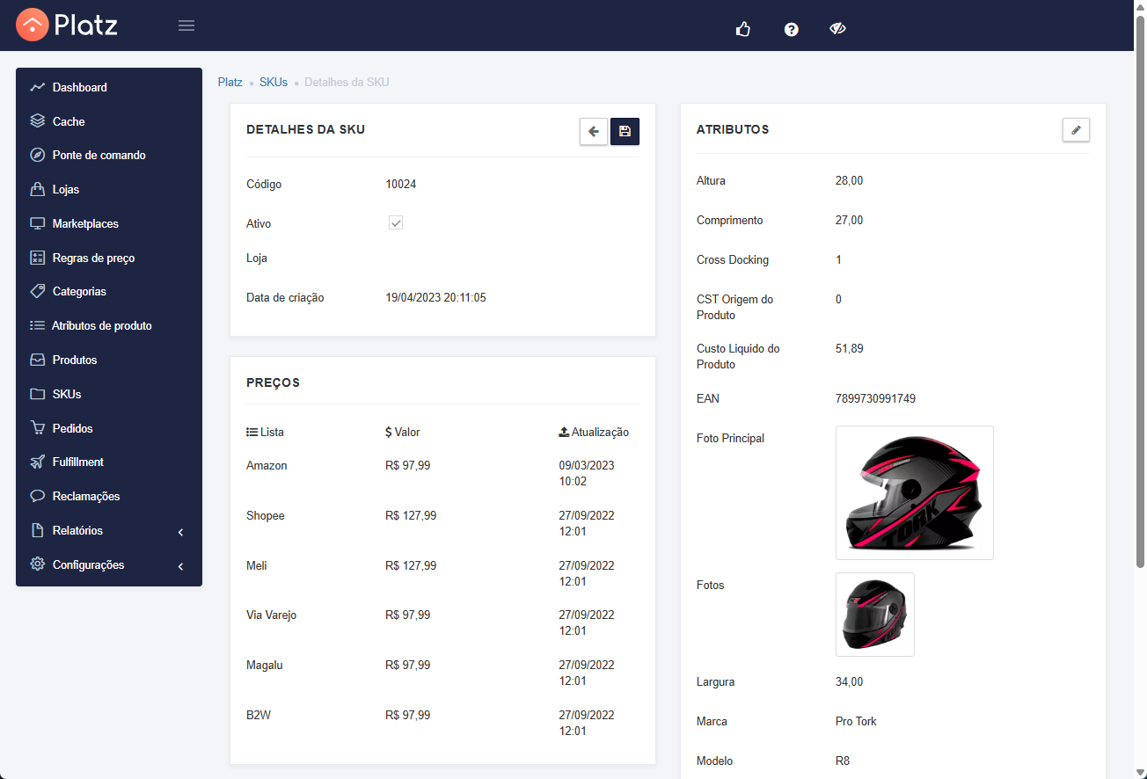Viewport: 1147px width, 779px height.
Task: Click the Meli price list name
Action: (257, 565)
